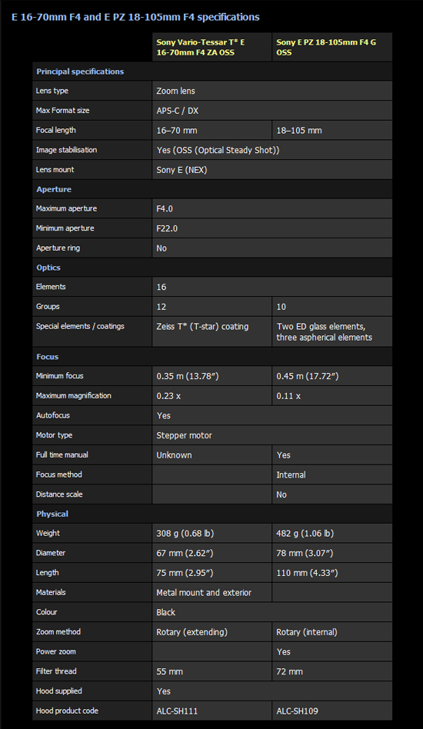Click the Power zoom row label

(56, 652)
